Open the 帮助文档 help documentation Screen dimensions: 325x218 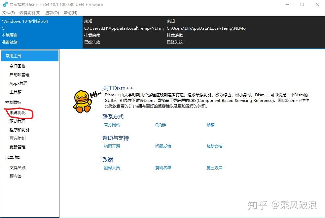point(214,146)
